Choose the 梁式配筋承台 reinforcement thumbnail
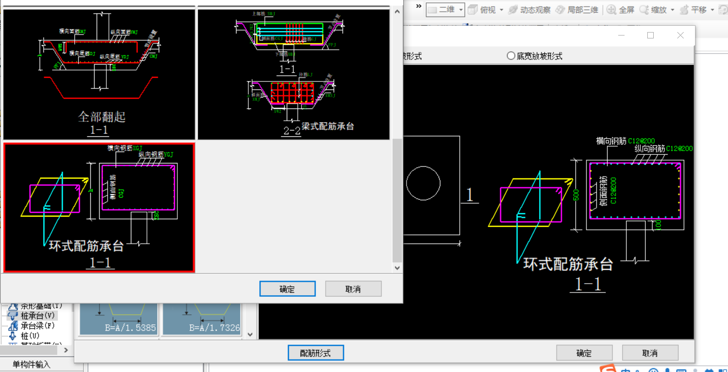The height and width of the screenshot is (372, 728). (x=294, y=74)
